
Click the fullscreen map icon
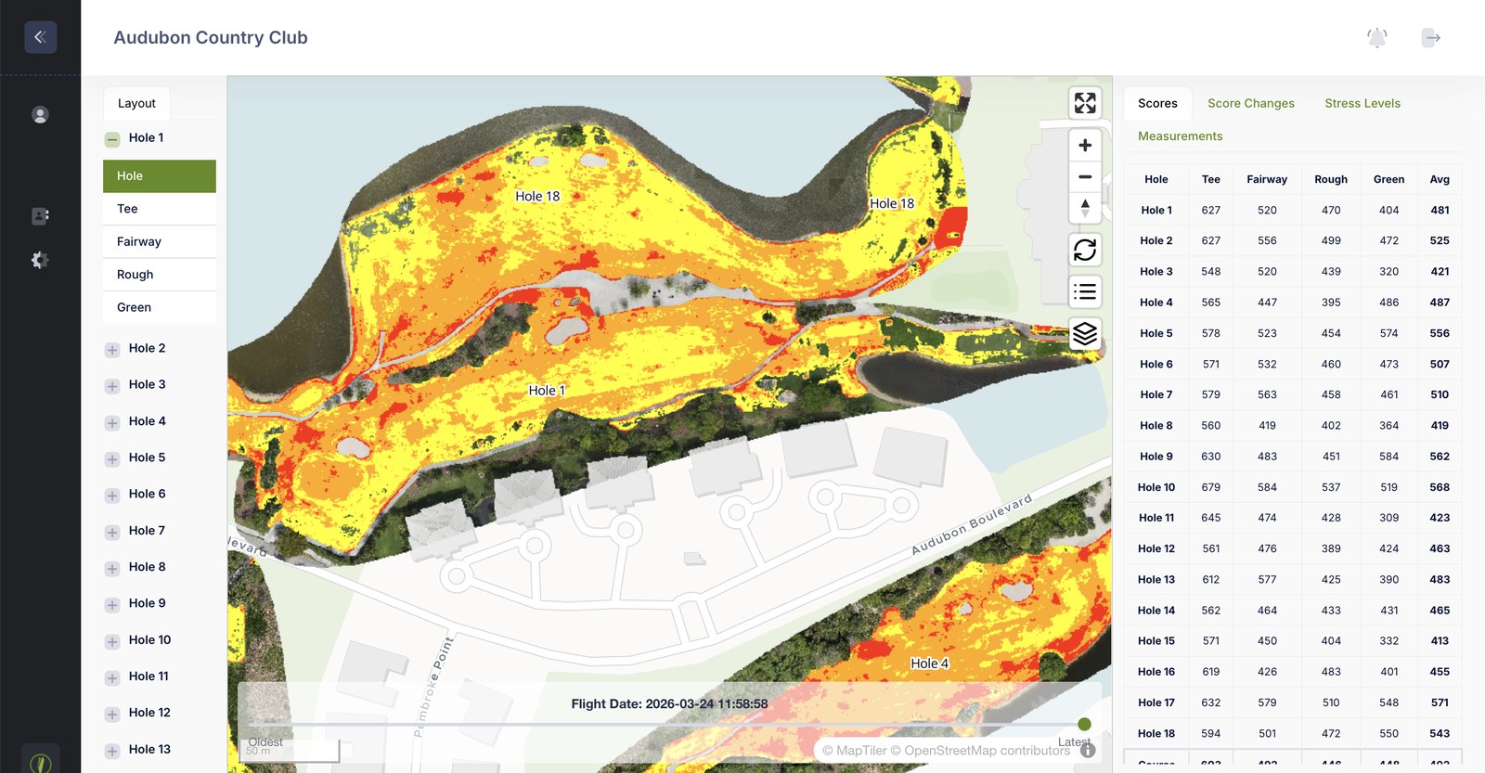tap(1085, 103)
